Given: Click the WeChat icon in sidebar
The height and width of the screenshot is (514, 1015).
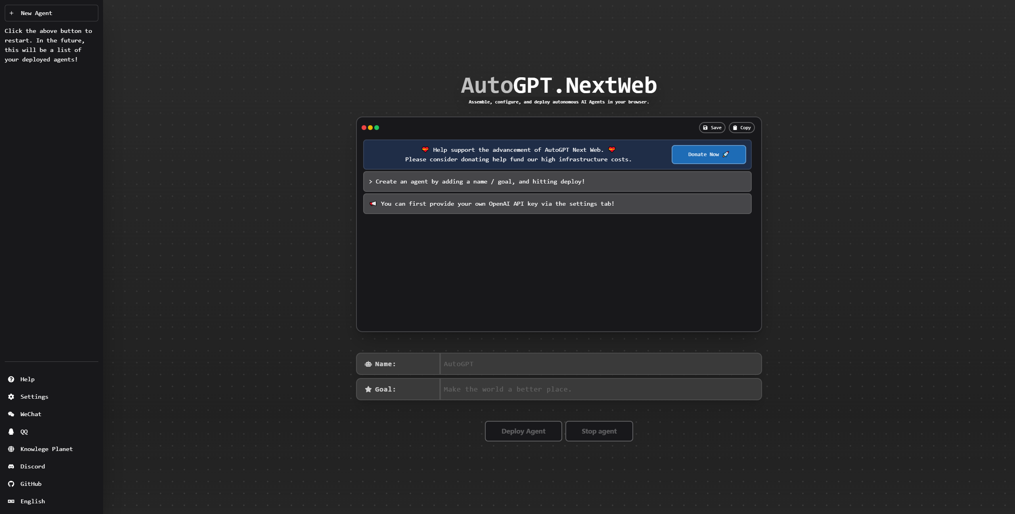Looking at the screenshot, I should click(11, 414).
